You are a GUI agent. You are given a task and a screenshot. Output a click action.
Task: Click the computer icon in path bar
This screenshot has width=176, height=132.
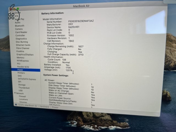click(x=16, y=105)
